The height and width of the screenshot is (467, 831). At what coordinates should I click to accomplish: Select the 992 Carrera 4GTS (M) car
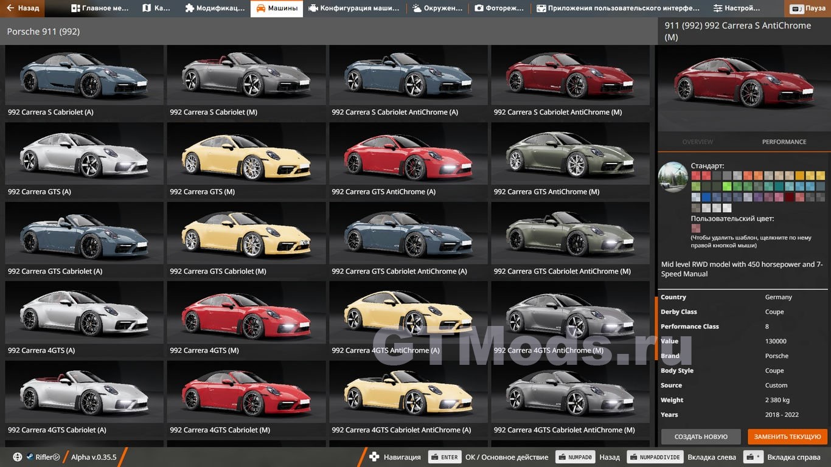tap(246, 319)
